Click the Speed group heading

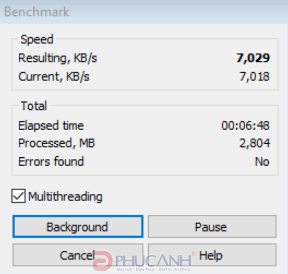(37, 39)
